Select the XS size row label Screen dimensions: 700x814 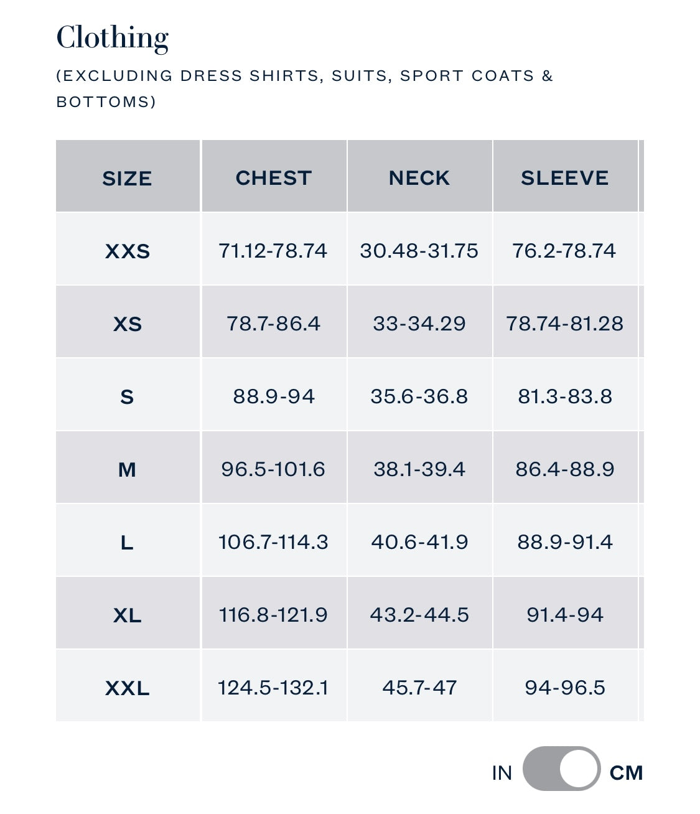127,324
